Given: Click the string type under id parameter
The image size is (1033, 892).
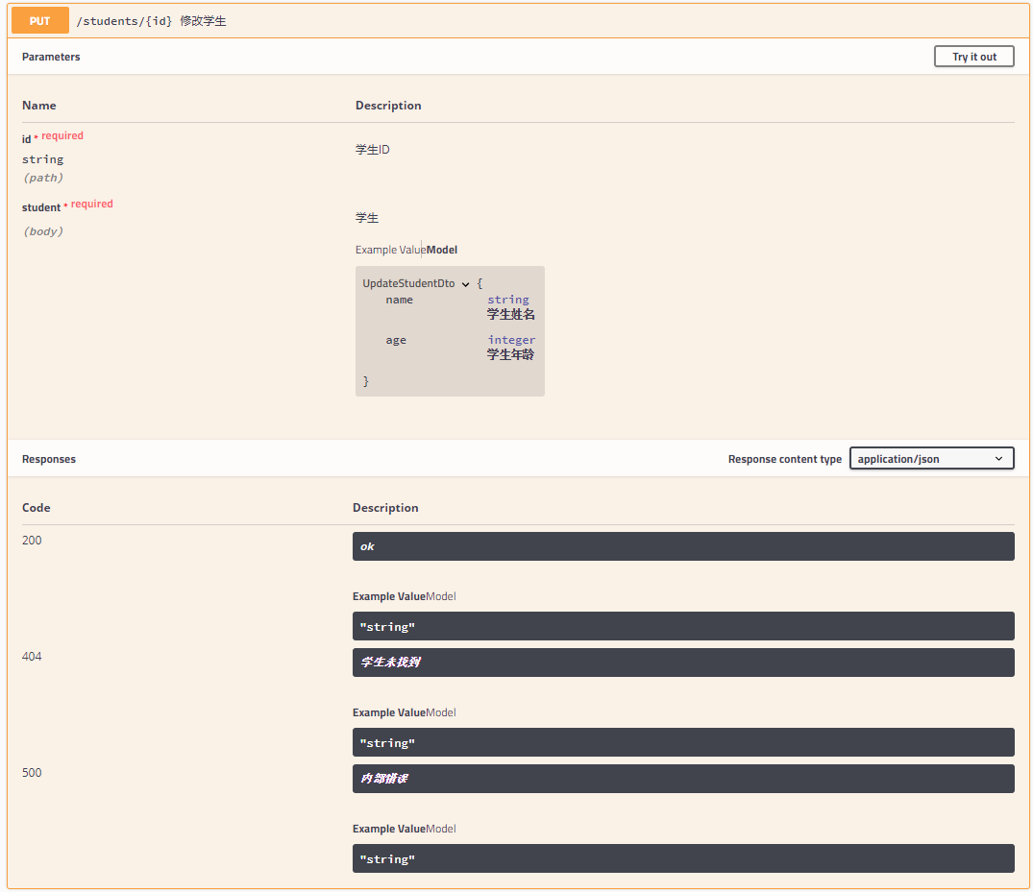Looking at the screenshot, I should tap(43, 159).
